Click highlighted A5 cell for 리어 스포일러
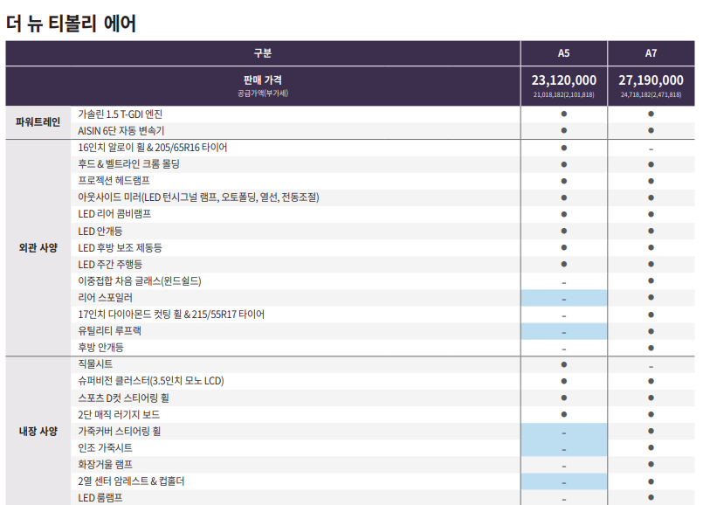This screenshot has width=703, height=505. pyautogui.click(x=564, y=298)
